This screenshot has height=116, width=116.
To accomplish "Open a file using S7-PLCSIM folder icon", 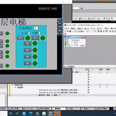I will pyautogui.click(x=68, y=31).
